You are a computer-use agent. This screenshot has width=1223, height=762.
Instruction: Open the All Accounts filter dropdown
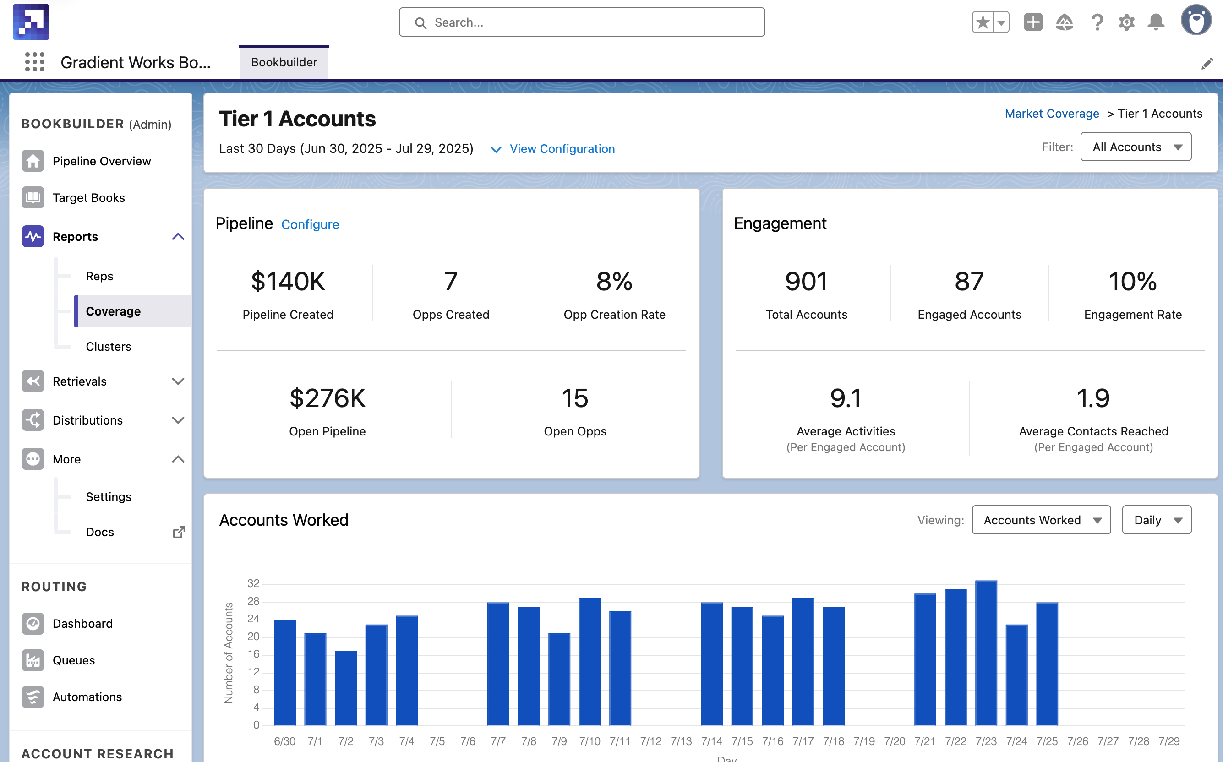pos(1136,147)
